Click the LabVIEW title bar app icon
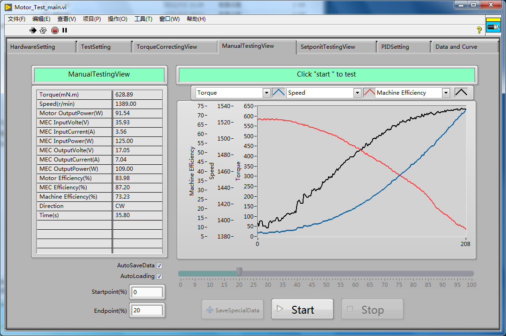The height and width of the screenshot is (336, 506). pos(8,7)
